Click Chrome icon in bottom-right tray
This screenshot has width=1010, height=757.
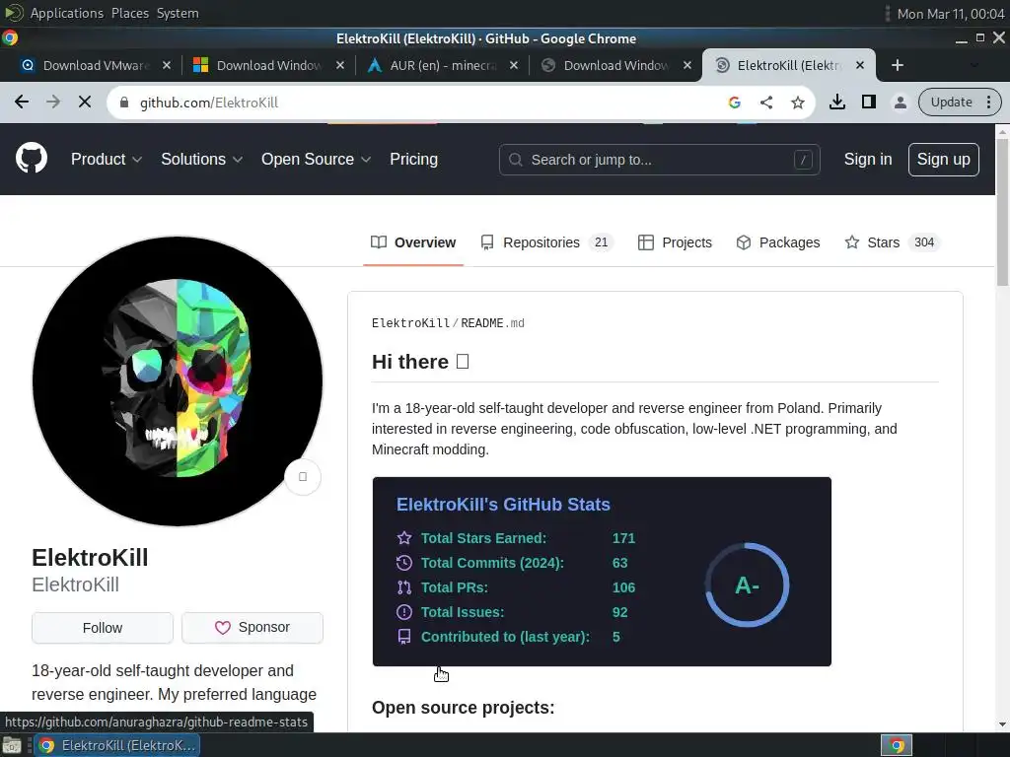(x=897, y=745)
